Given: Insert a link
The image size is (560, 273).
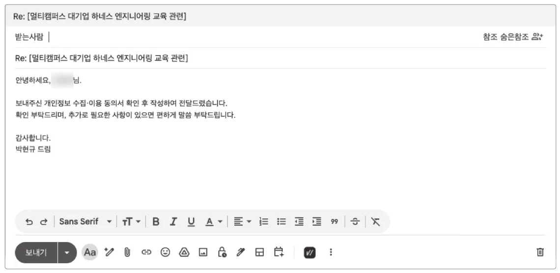Looking at the screenshot, I should (x=146, y=252).
